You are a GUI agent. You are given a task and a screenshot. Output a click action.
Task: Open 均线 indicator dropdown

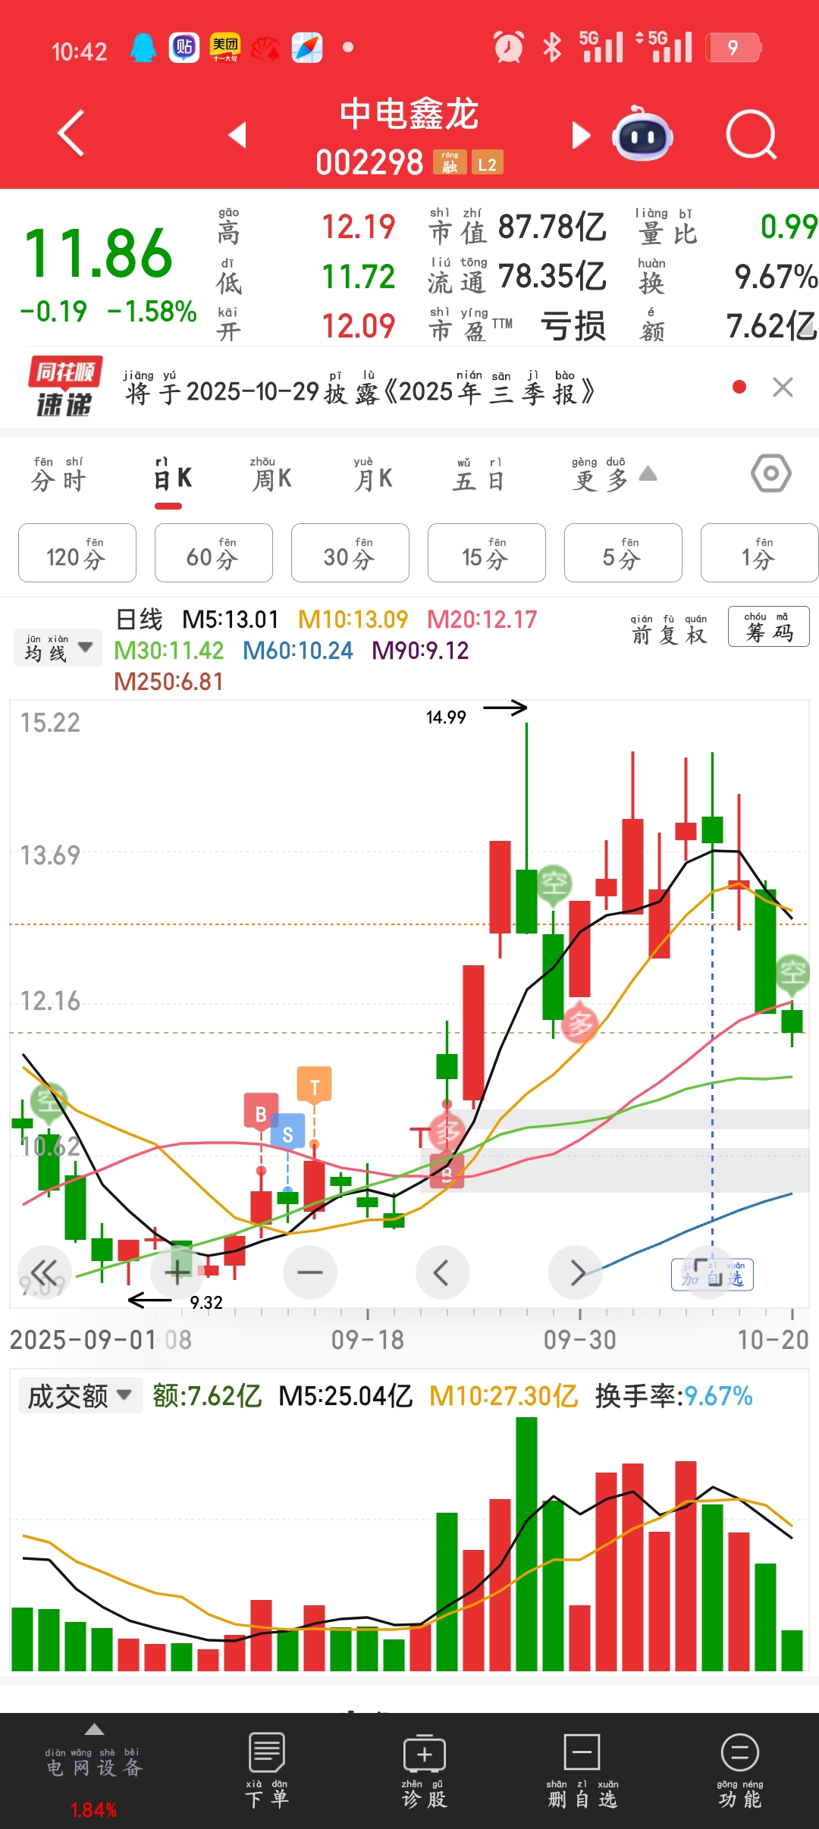58,648
